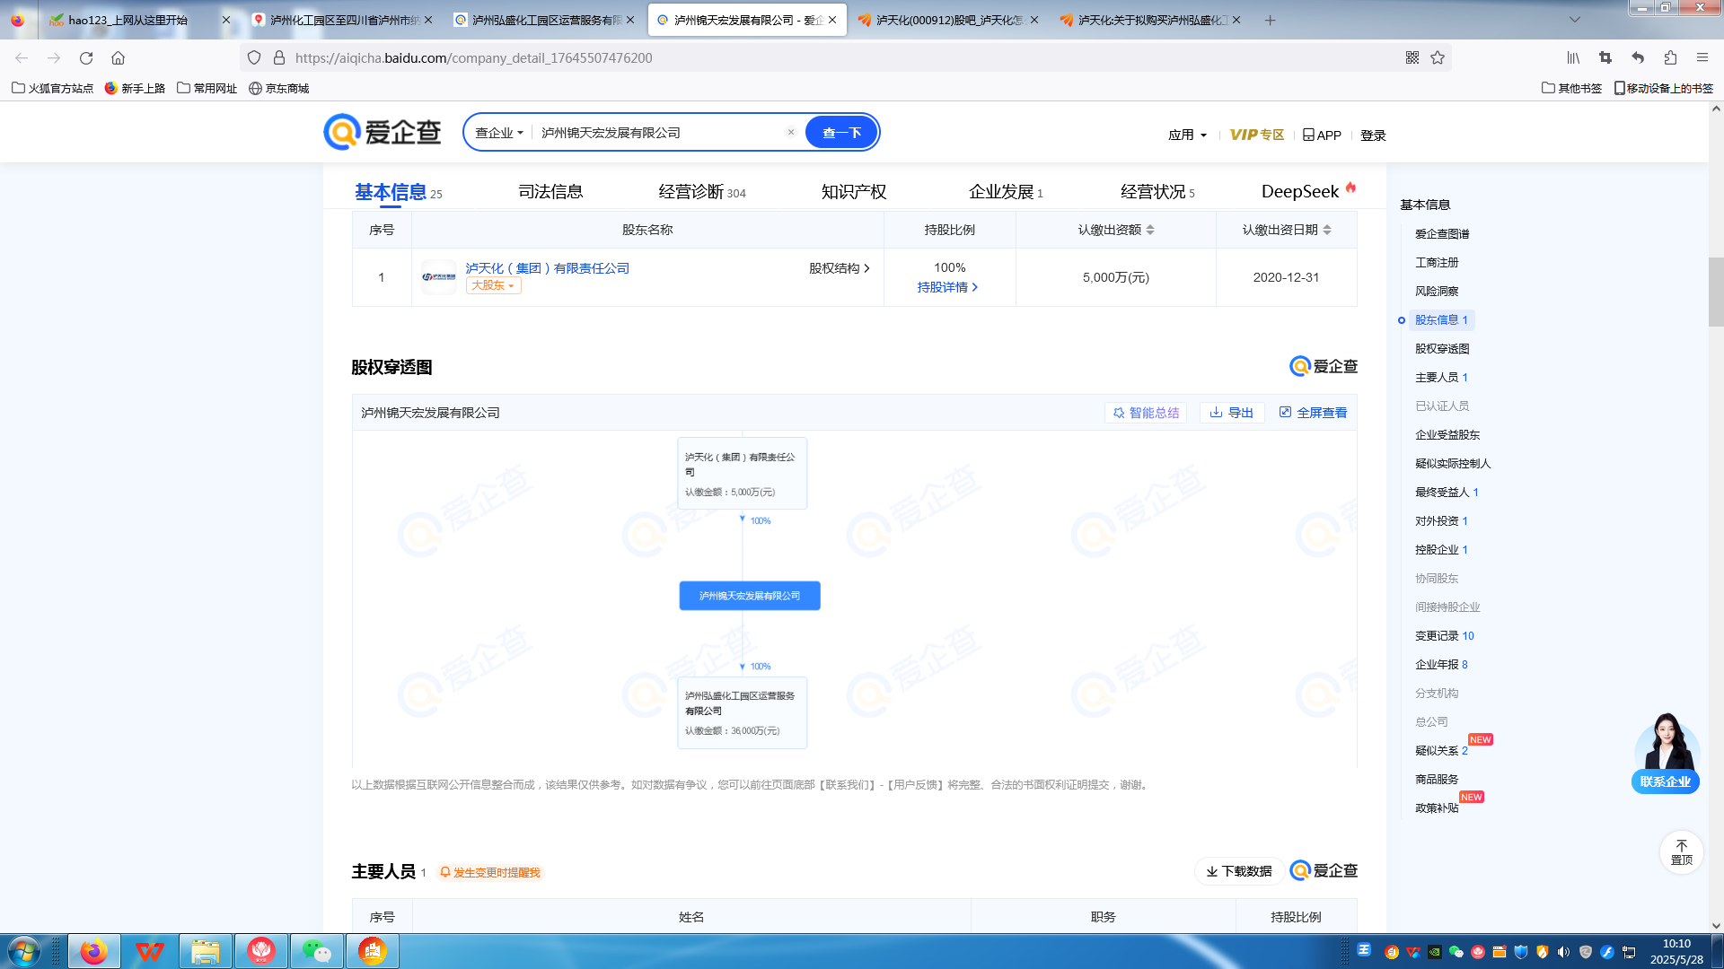Expand the list-all-tabs dropdown arrow
Image resolution: width=1724 pixels, height=969 pixels.
click(x=1575, y=20)
